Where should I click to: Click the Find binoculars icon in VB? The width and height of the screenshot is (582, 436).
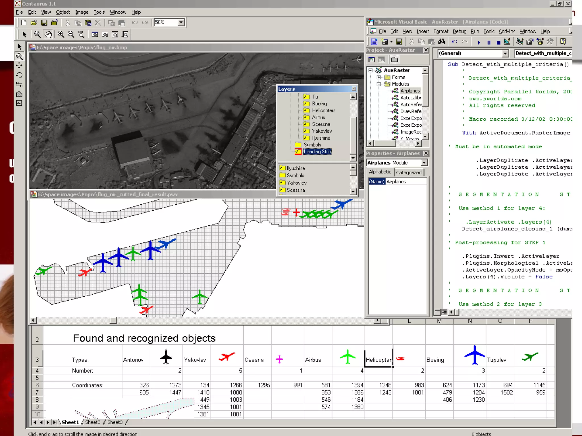441,42
